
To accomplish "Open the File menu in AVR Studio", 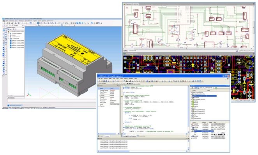I will tap(101, 78).
